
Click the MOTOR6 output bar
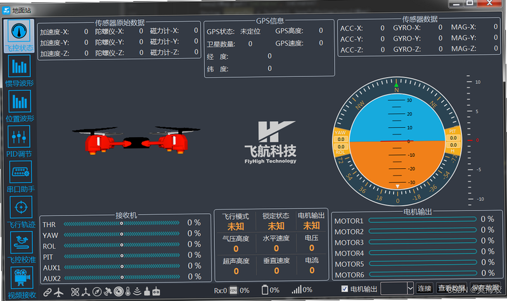tap(423, 274)
